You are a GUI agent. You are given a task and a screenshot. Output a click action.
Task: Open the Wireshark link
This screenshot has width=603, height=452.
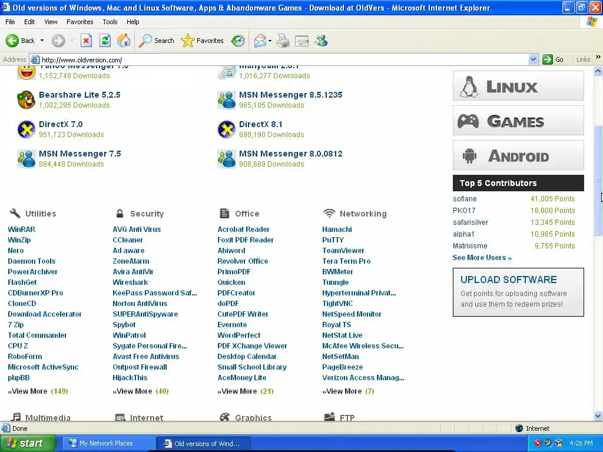130,282
